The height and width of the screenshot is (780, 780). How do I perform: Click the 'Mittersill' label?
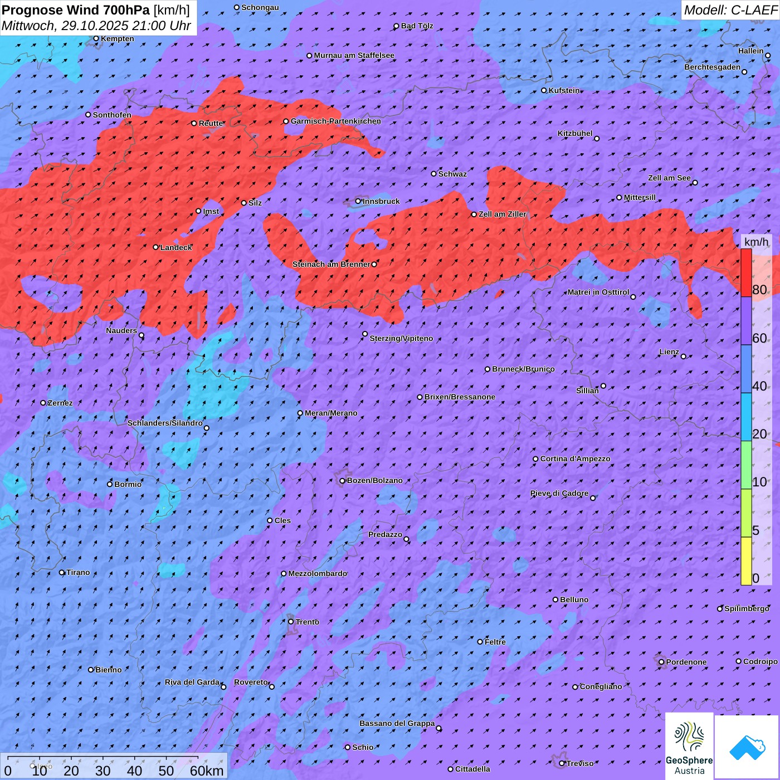click(x=640, y=197)
